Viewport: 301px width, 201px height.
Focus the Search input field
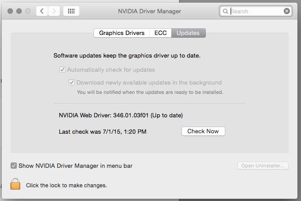[x=257, y=11]
